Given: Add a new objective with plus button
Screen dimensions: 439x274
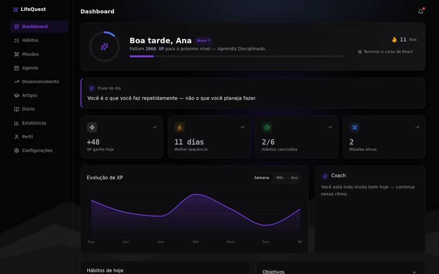Looking at the screenshot, I should tap(414, 272).
